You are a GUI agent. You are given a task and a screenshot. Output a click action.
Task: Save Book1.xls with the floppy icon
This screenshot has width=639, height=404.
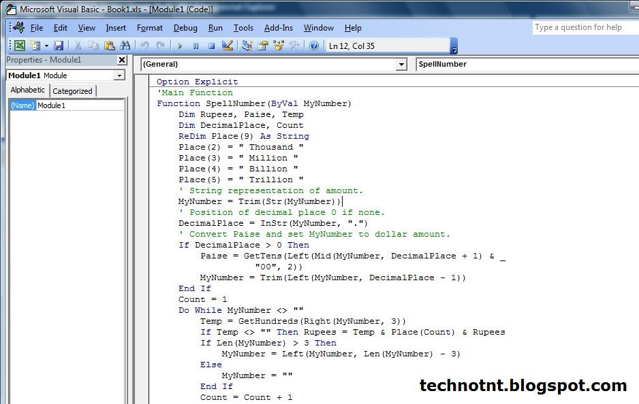click(x=59, y=46)
